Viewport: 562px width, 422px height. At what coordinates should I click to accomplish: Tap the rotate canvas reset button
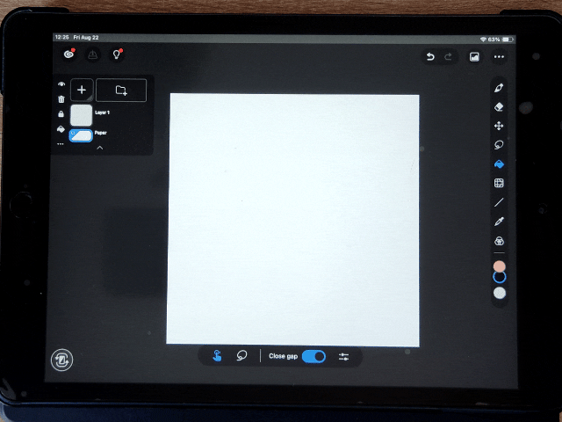coord(62,360)
